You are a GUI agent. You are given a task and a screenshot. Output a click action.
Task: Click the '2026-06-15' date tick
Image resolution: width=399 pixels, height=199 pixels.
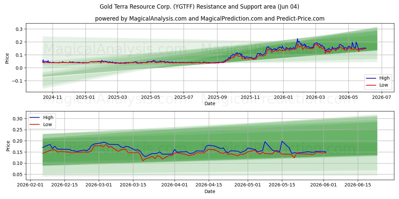point(358,185)
